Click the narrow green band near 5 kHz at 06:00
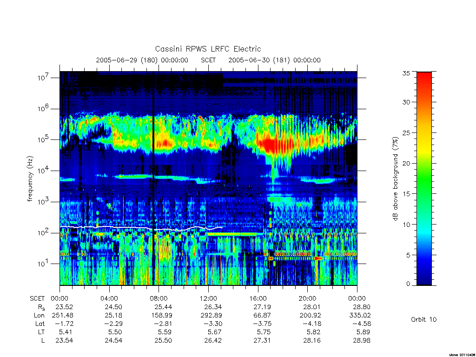Image resolution: width=476 pixels, height=357 pixels. coord(133,176)
